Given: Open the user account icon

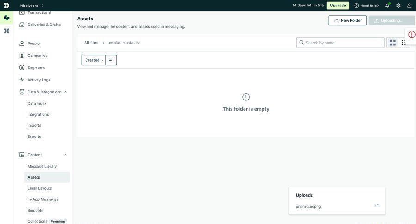Looking at the screenshot, I should point(409,6).
